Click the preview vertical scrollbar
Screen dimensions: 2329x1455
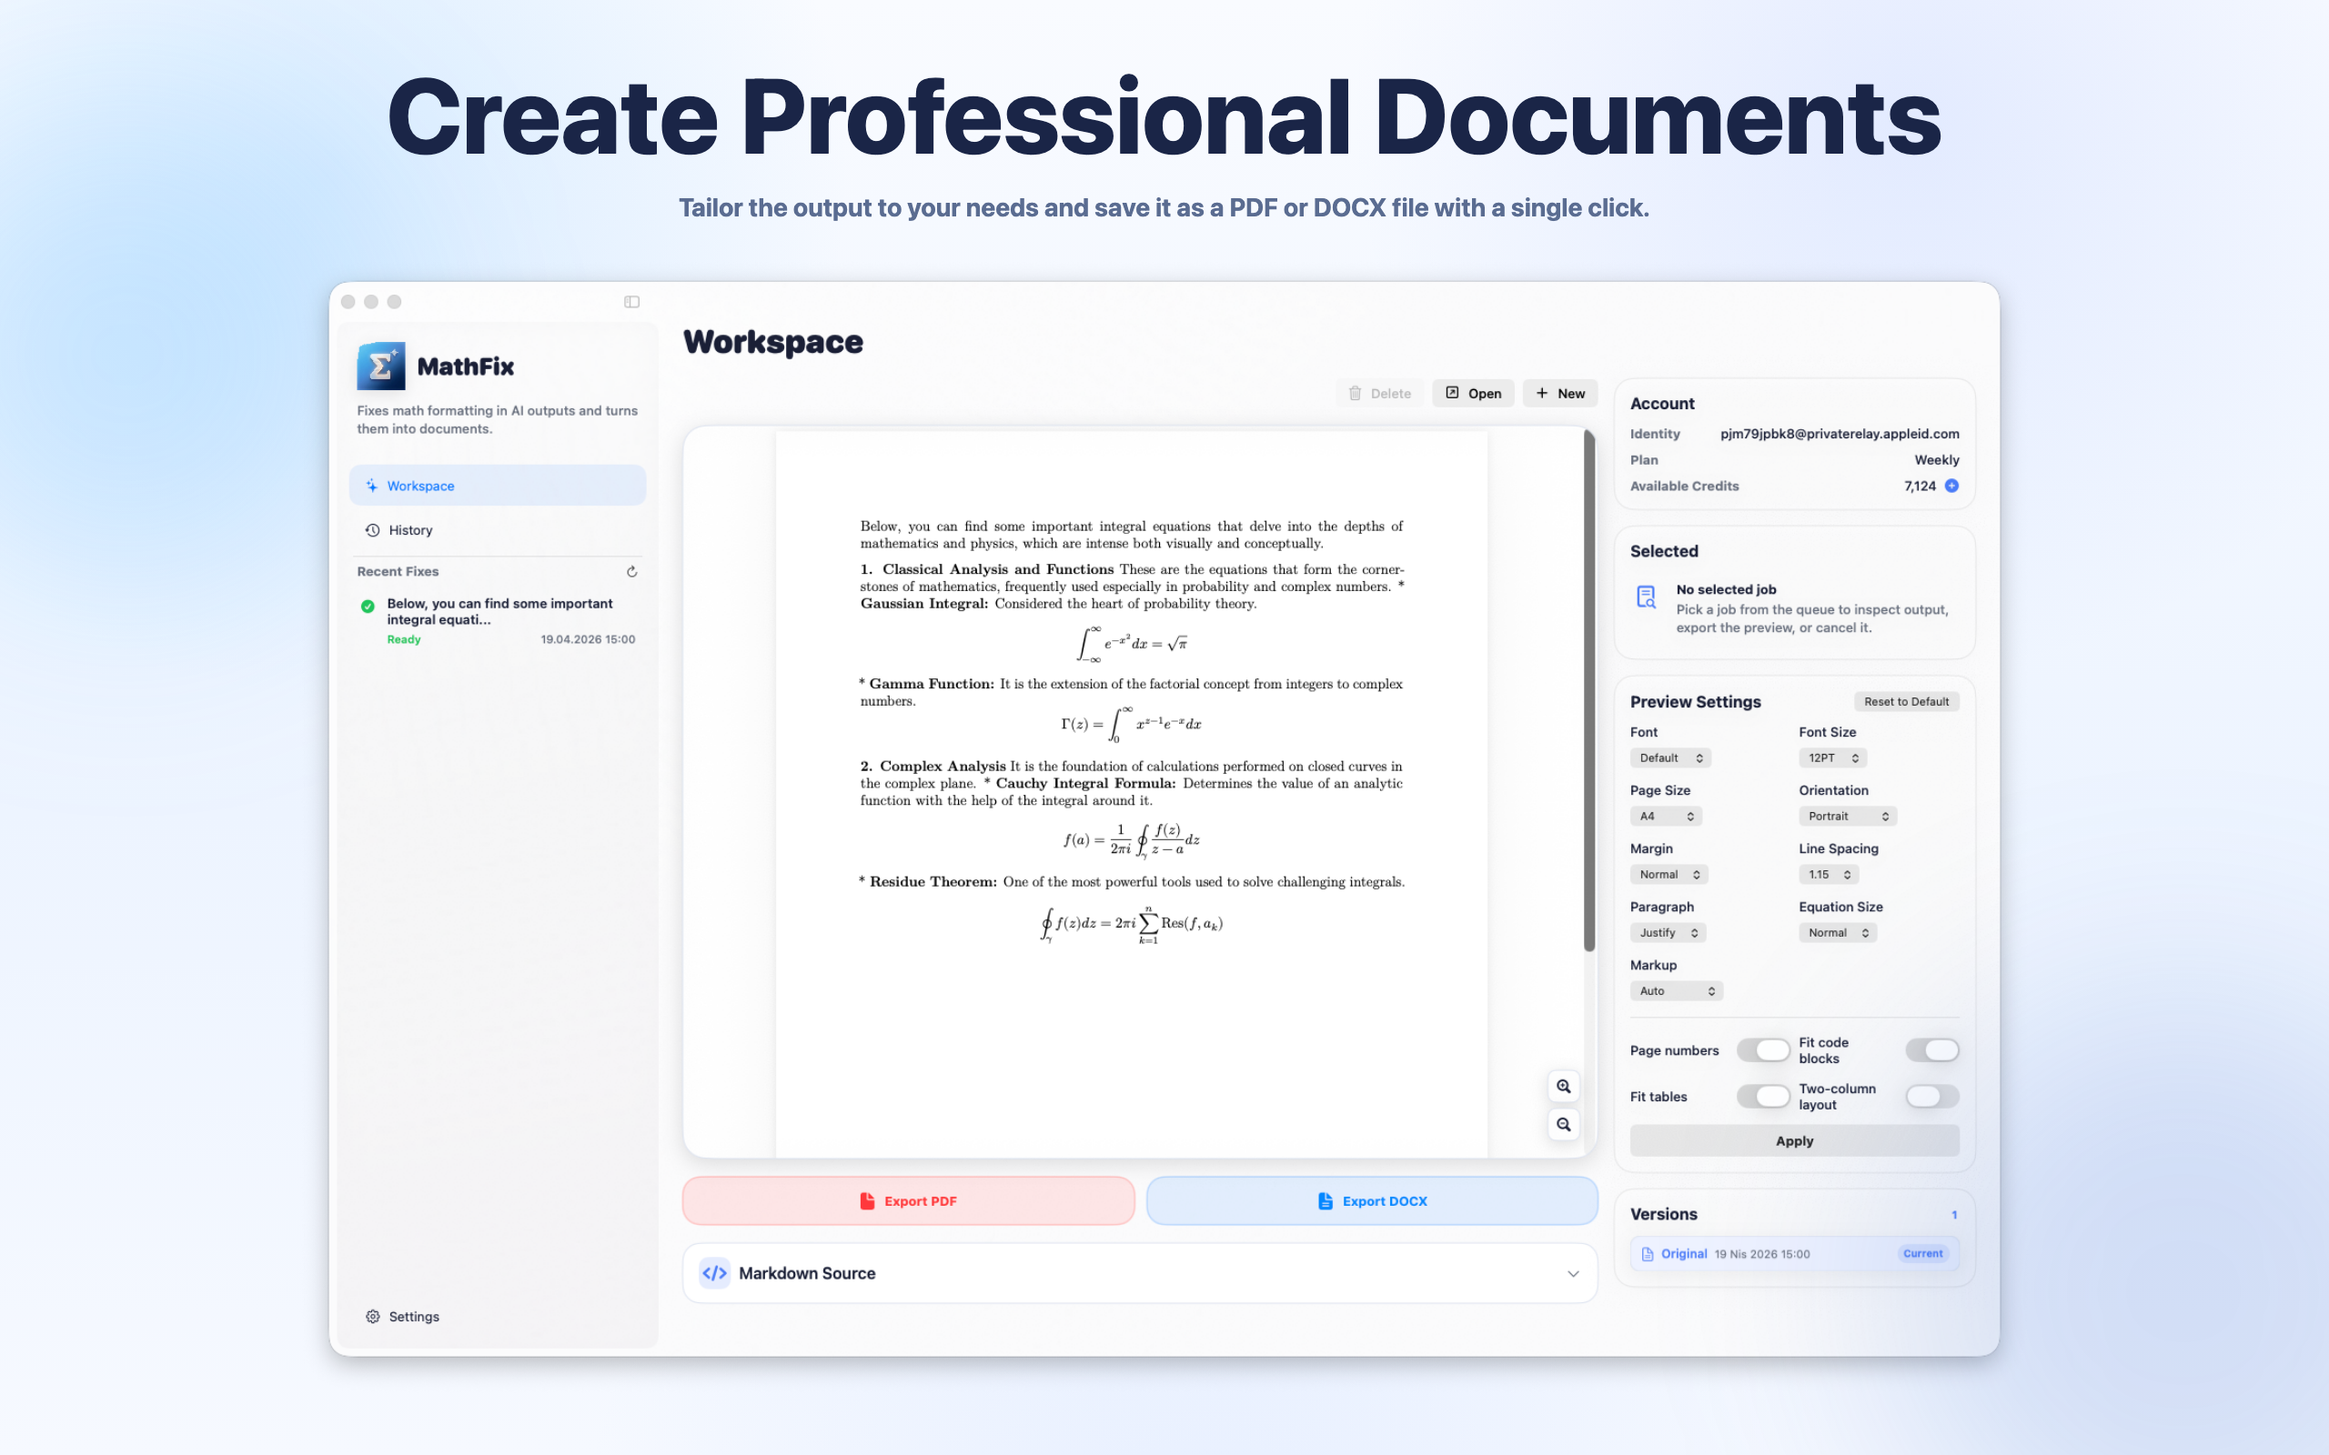pyautogui.click(x=1589, y=691)
